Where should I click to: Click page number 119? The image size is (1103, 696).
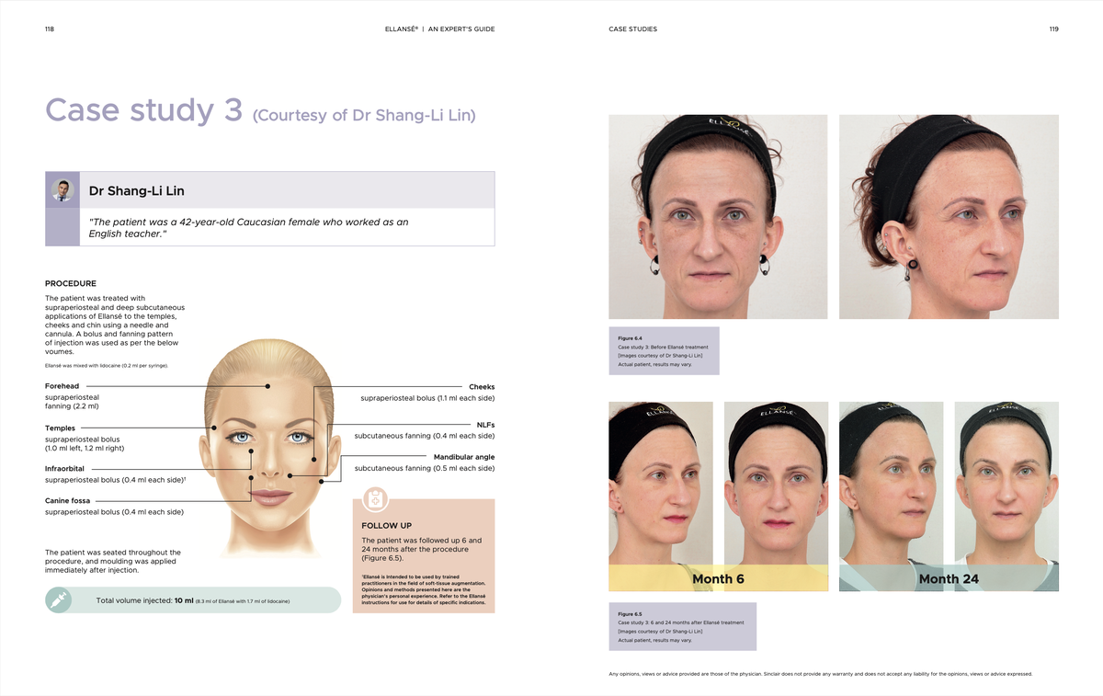tap(1053, 29)
